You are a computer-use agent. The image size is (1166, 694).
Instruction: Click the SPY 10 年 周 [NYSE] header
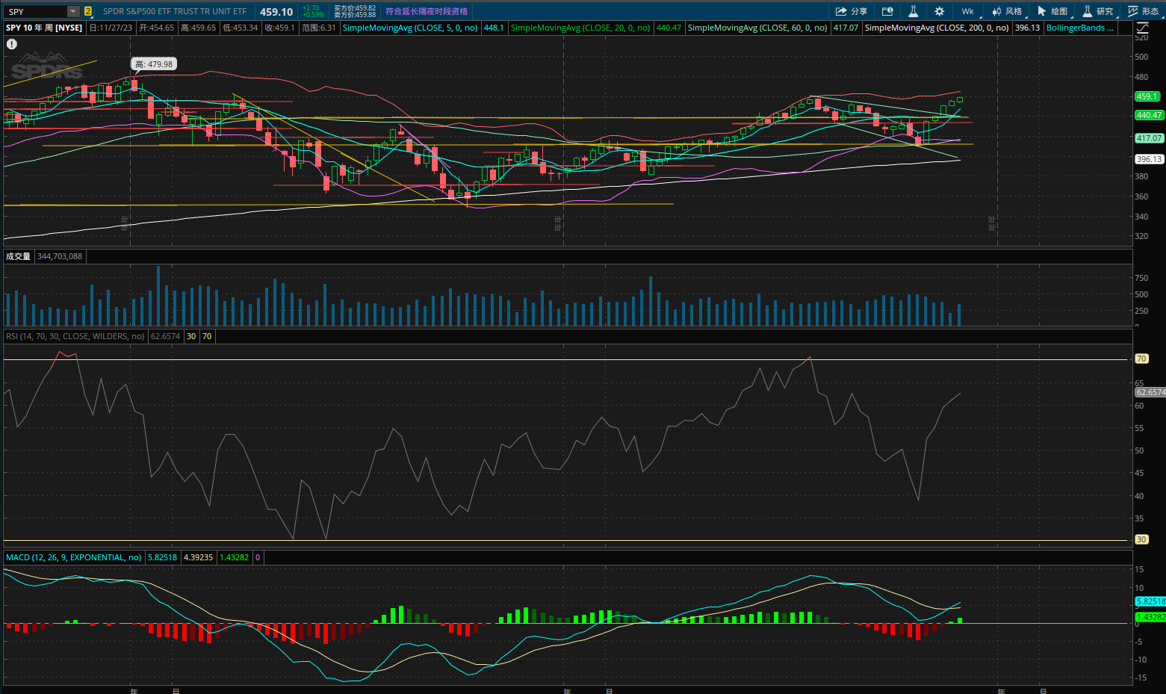click(x=44, y=28)
